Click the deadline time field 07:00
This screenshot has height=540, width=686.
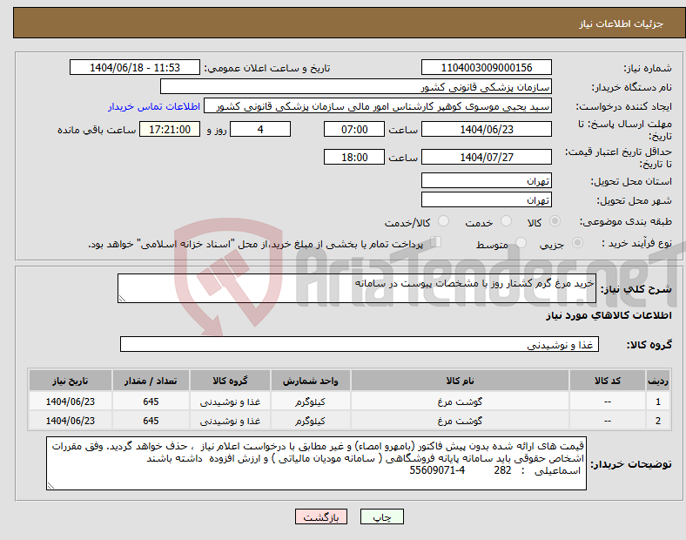click(x=354, y=130)
